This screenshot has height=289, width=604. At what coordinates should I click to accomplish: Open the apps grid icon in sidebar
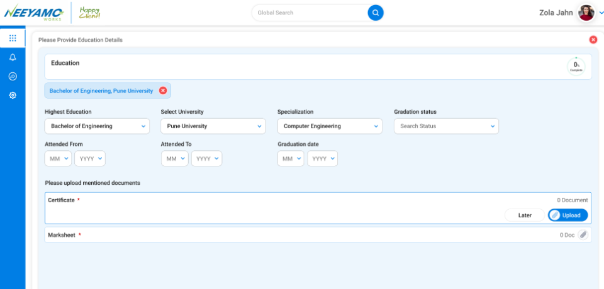click(13, 38)
